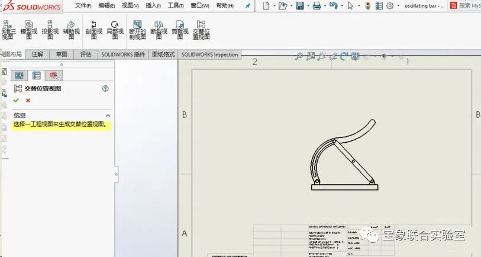Open the Options gear dropdown arrow
Screen dimensions: 481x257
(x=398, y=5)
